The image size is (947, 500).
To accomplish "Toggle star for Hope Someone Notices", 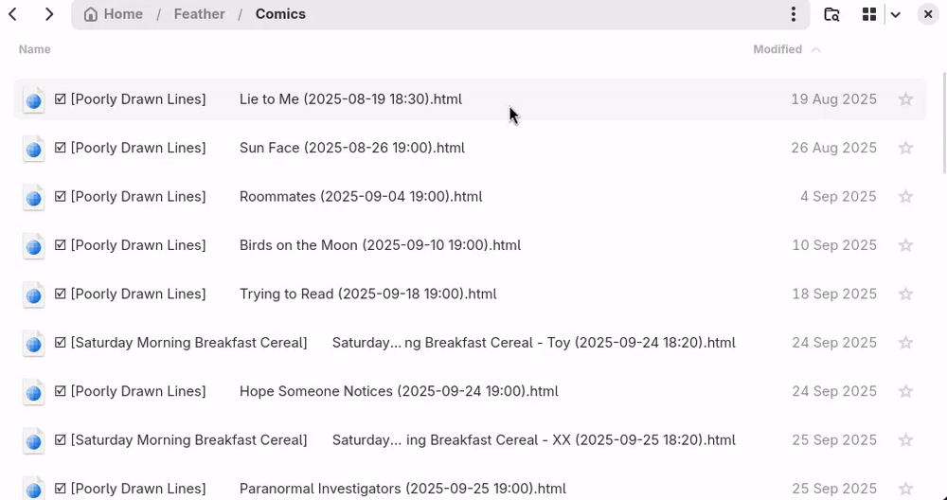I will (905, 391).
